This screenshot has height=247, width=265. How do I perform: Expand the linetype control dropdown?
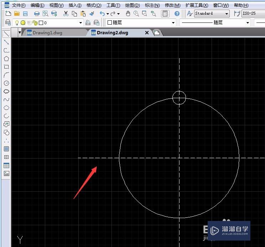coord(248,23)
